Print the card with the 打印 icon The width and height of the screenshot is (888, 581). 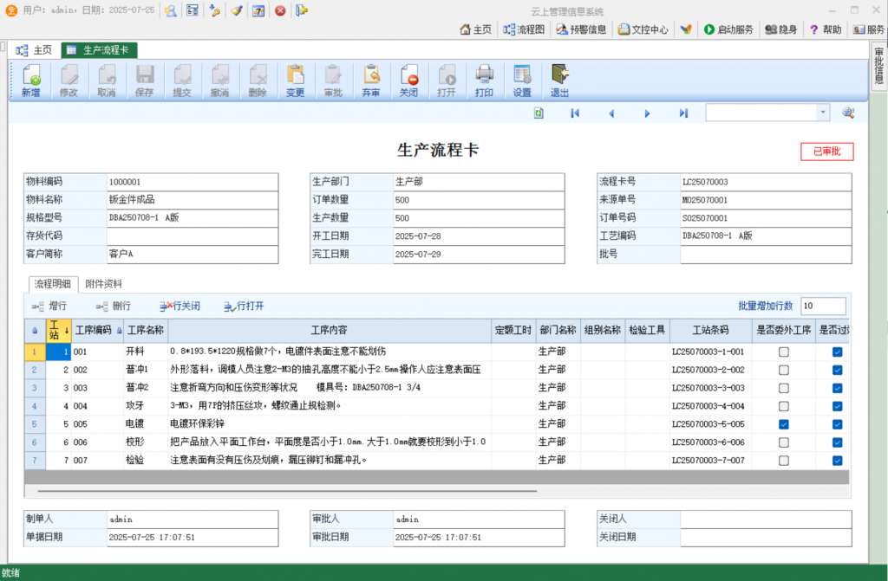tap(484, 81)
